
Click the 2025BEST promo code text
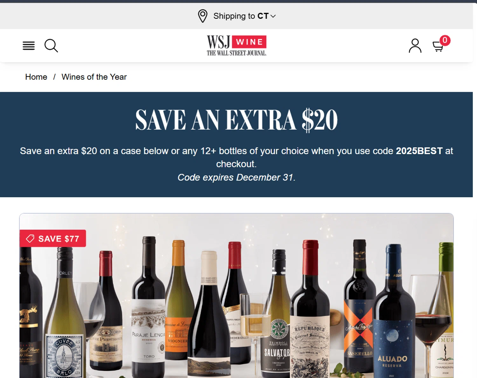(x=419, y=151)
